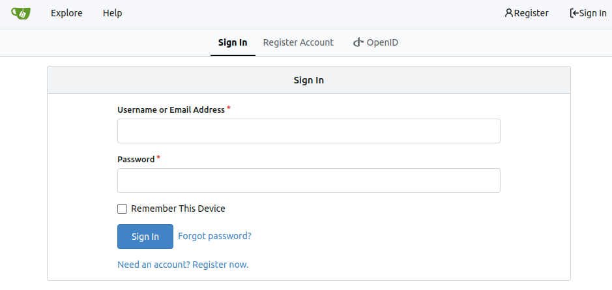Screen dimensions: 612x290
Task: Click the Username or Email Address label
Action: pyautogui.click(x=171, y=110)
